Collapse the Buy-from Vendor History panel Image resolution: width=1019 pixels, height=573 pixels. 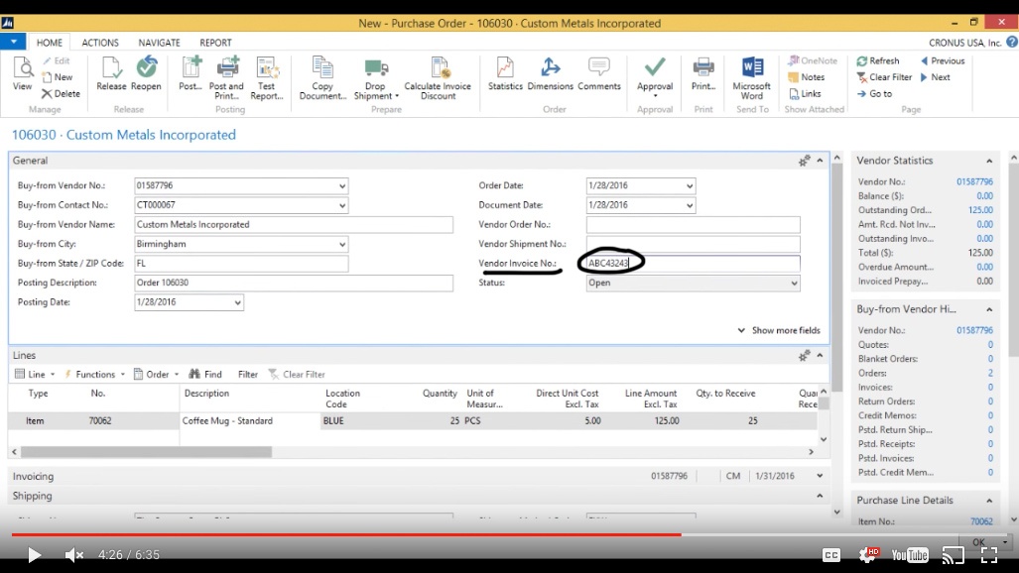click(x=989, y=309)
